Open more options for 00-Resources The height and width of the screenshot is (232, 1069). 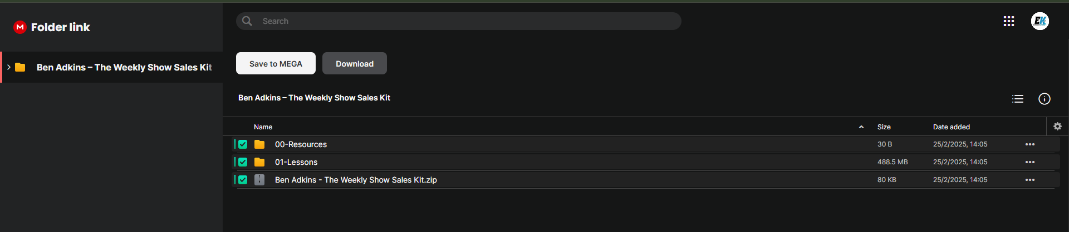pyautogui.click(x=1030, y=144)
